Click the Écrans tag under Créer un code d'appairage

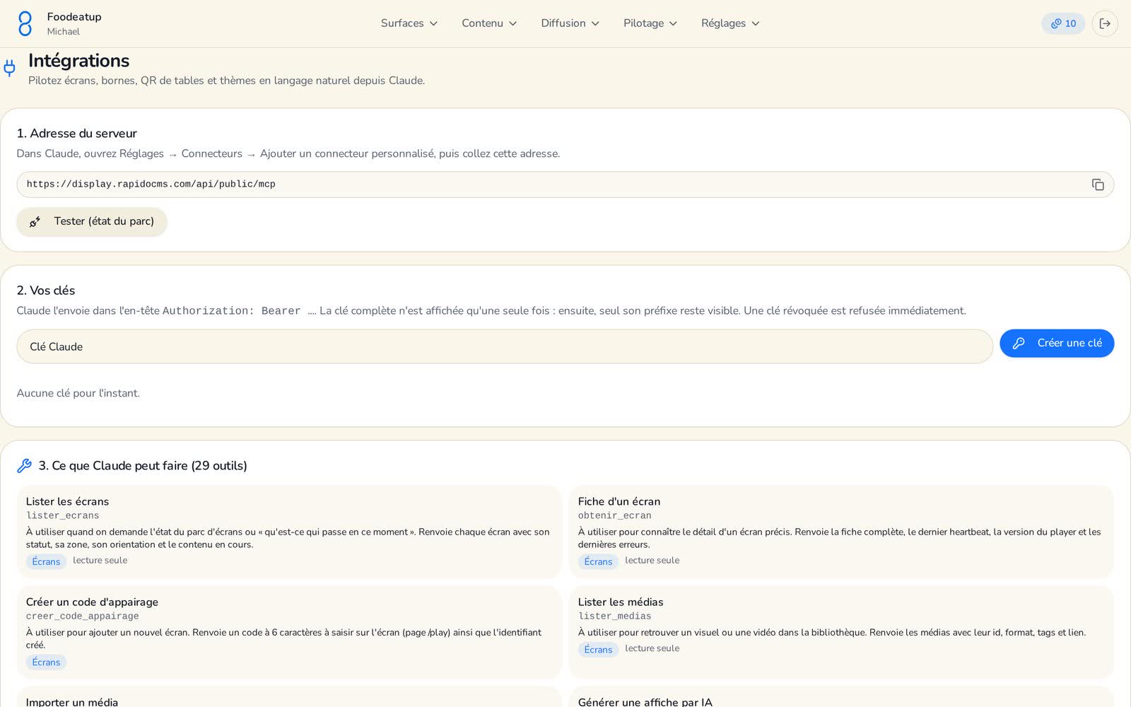[46, 662]
